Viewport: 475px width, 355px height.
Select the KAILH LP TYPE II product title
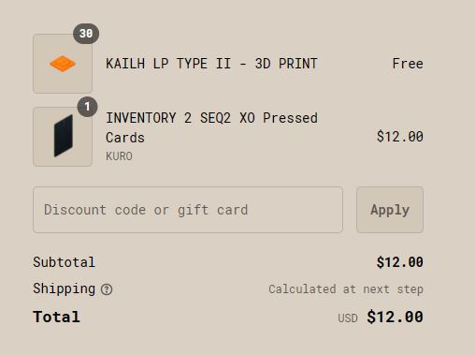click(211, 64)
